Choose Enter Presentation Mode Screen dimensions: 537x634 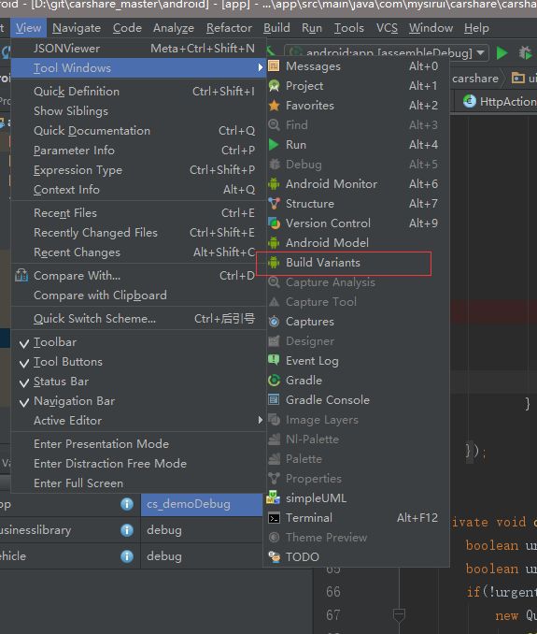138,444
